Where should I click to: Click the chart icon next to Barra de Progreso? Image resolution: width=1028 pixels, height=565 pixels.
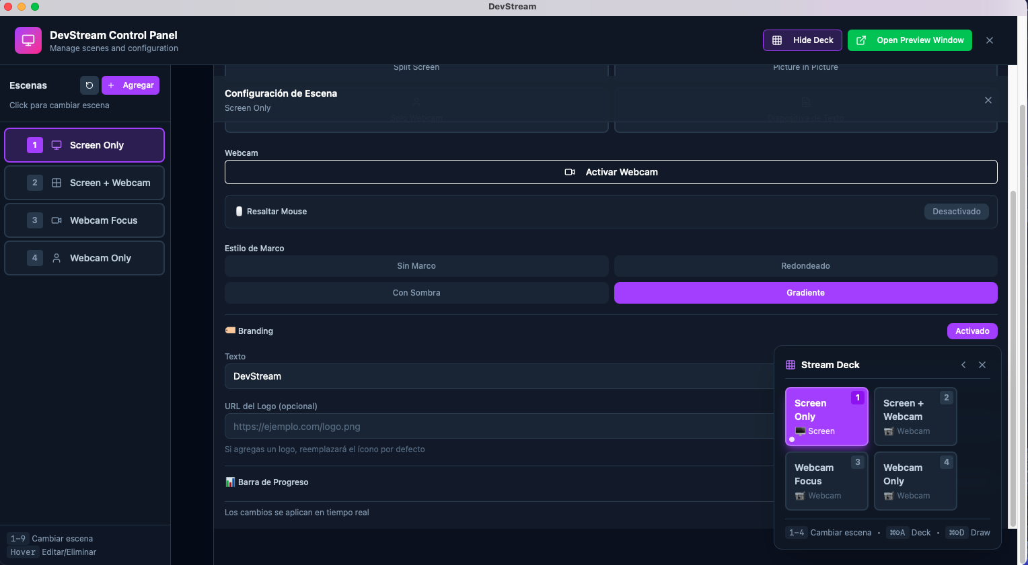point(229,482)
